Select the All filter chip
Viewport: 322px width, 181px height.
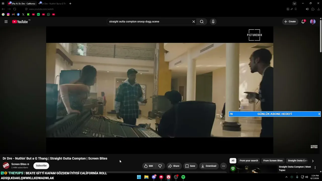(x=233, y=161)
